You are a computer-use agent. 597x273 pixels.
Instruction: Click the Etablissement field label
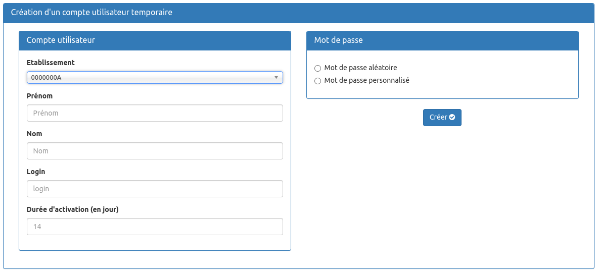[x=51, y=63]
